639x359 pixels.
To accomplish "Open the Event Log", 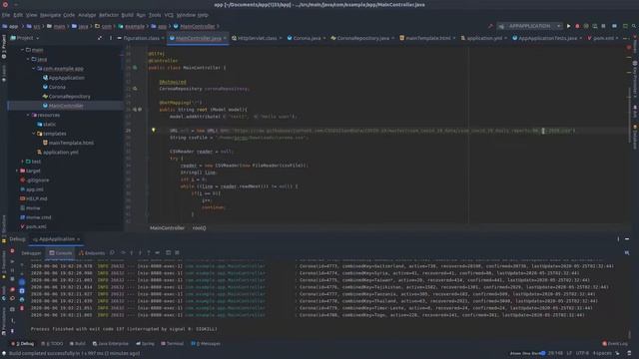I will coord(615,344).
